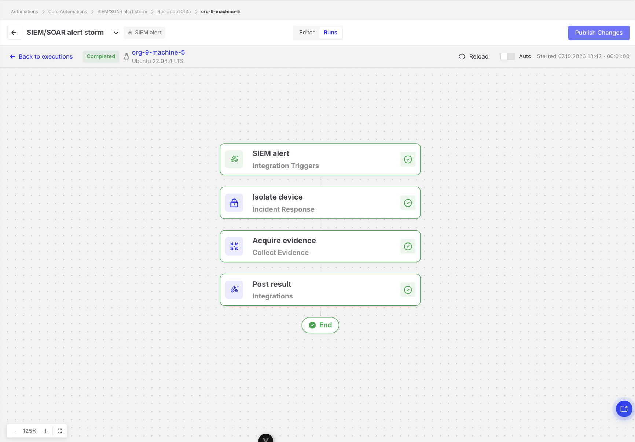
Task: Open the org-9-machine-5 device link
Action: click(x=158, y=52)
